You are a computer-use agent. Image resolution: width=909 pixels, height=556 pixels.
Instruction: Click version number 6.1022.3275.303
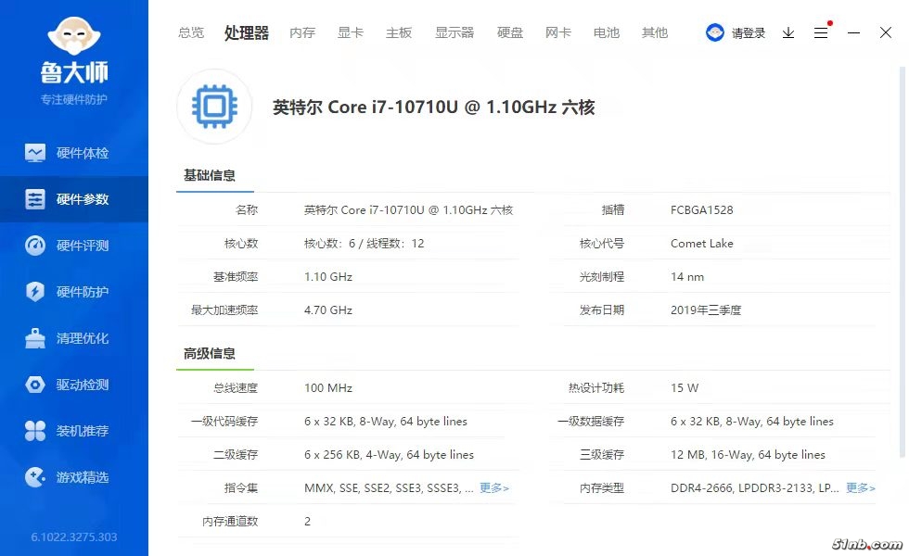74,537
